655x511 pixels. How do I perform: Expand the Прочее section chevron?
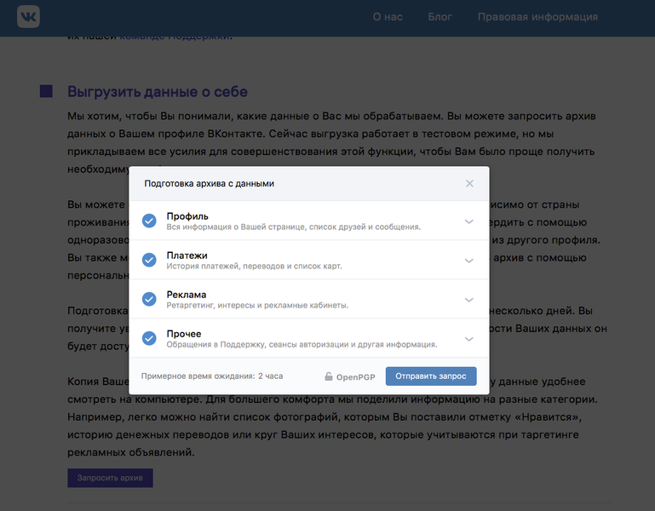(x=469, y=339)
